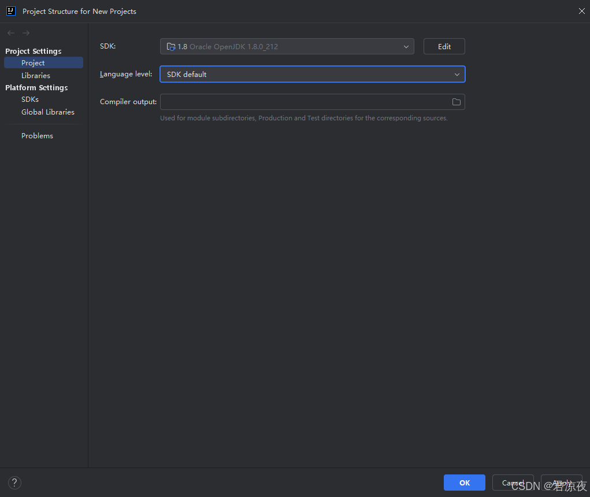This screenshot has width=590, height=497.
Task: Go to SDKs under Platform Settings
Action: click(x=30, y=100)
